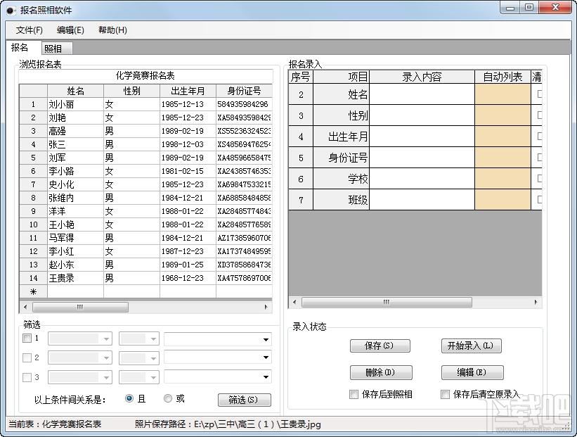Open the third filter value dropdown
The width and height of the screenshot is (577, 437).
tap(266, 377)
